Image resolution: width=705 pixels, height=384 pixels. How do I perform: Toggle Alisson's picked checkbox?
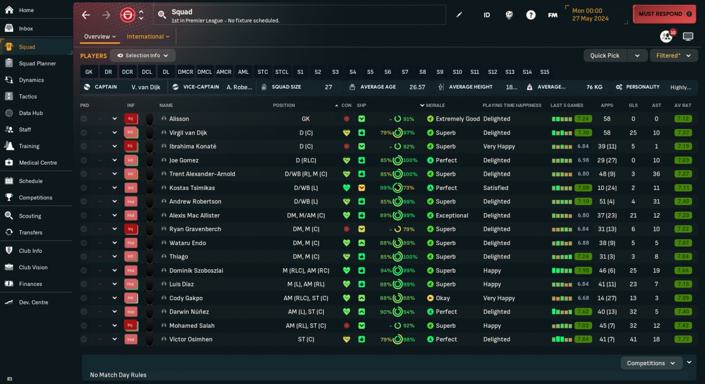pyautogui.click(x=84, y=118)
